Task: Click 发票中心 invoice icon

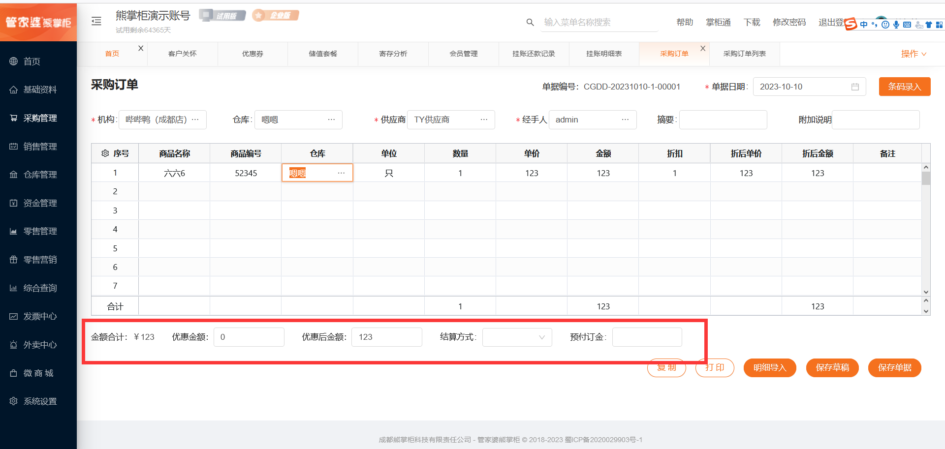Action: pos(14,316)
